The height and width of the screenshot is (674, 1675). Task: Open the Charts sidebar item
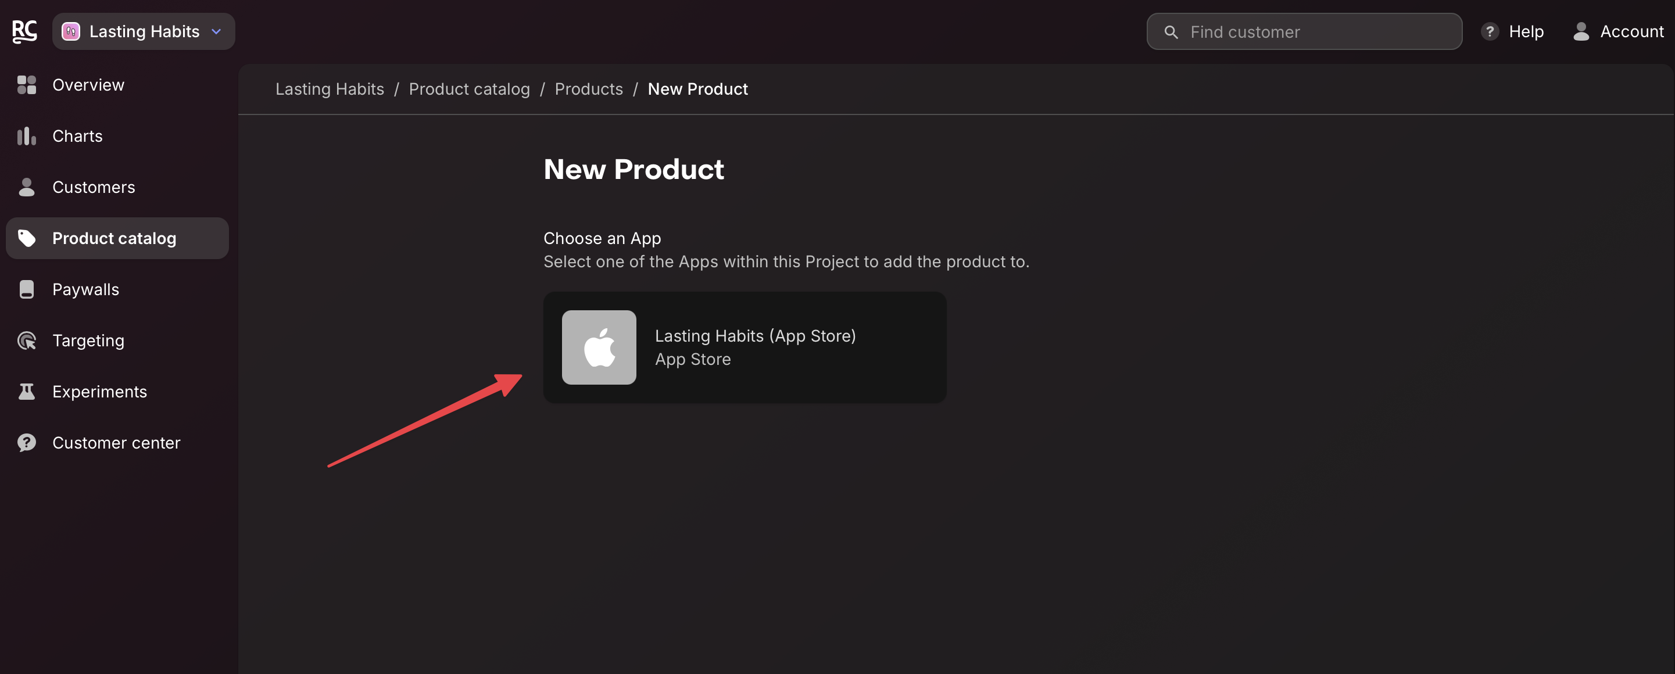click(x=77, y=136)
